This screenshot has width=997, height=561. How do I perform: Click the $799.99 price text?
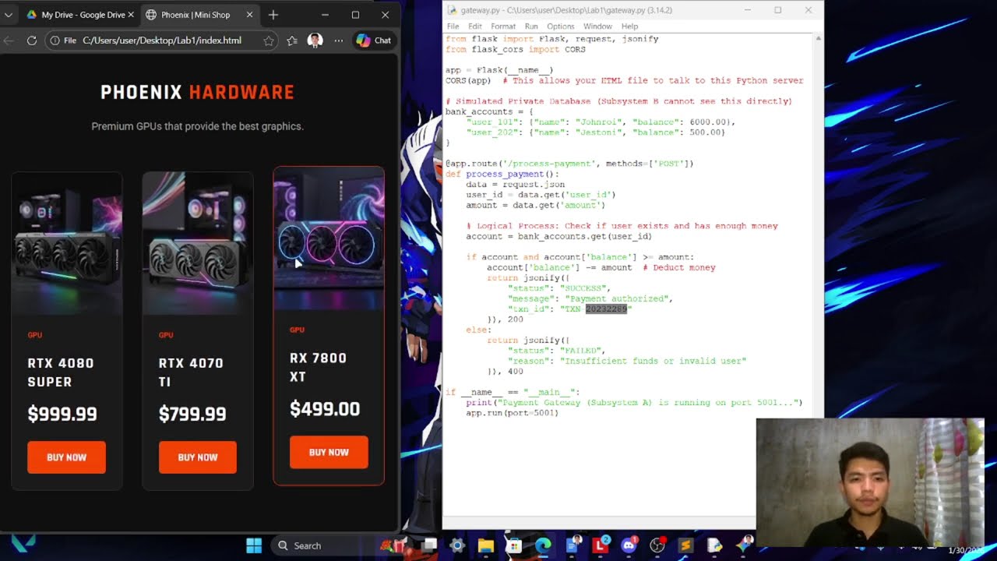(x=192, y=414)
